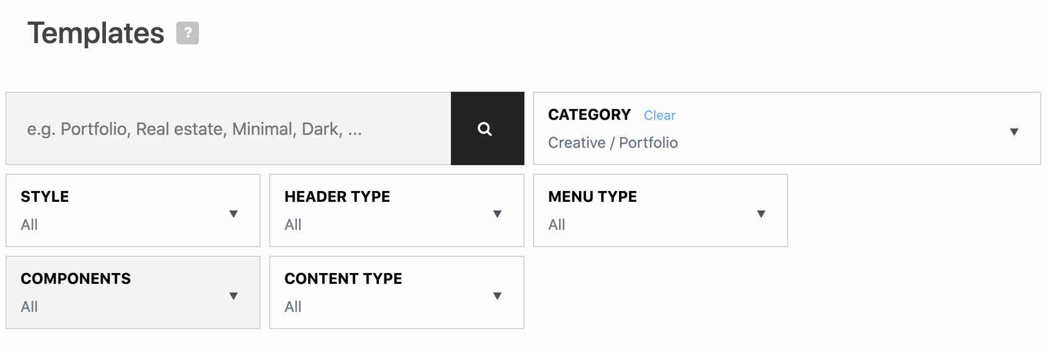Expand the Components filter label
Screen dimensions: 1051x354
tap(76, 279)
